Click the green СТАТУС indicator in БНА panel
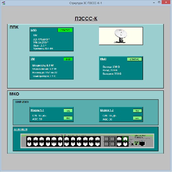172x172 pixels. pos(65,30)
